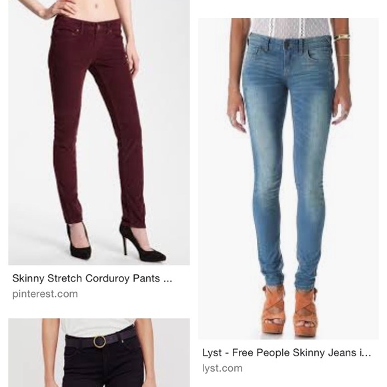
Task: Click the word 'Corduroy' in the result title
Action: tap(107, 278)
